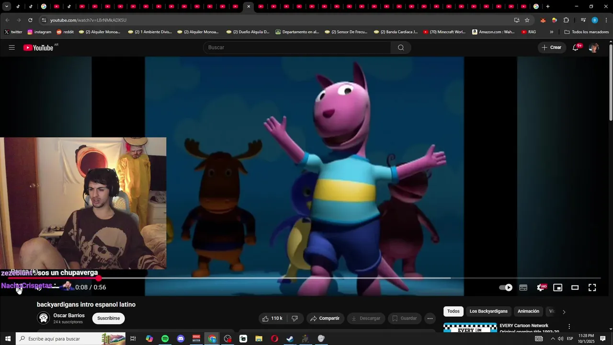Click the install app icon in address bar
This screenshot has width=613, height=345.
tap(517, 20)
